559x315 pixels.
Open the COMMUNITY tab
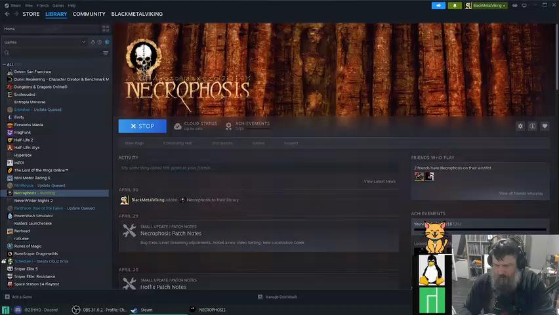(x=89, y=14)
